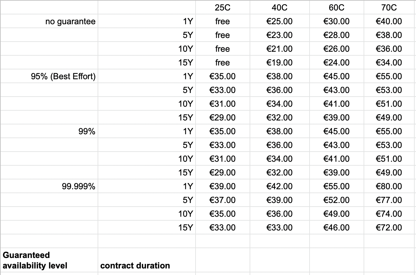Select the €80.00 price cell

389,187
